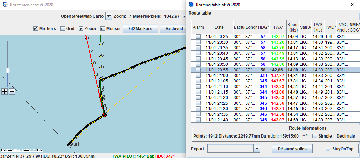Enable the Grid checkbox
The height and width of the screenshot is (158, 360).
coord(63,29)
